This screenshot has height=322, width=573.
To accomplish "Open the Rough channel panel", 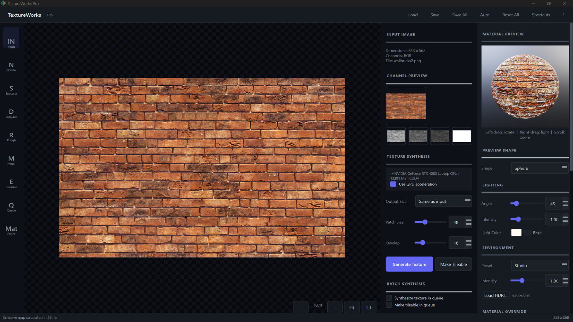I will 11,137.
